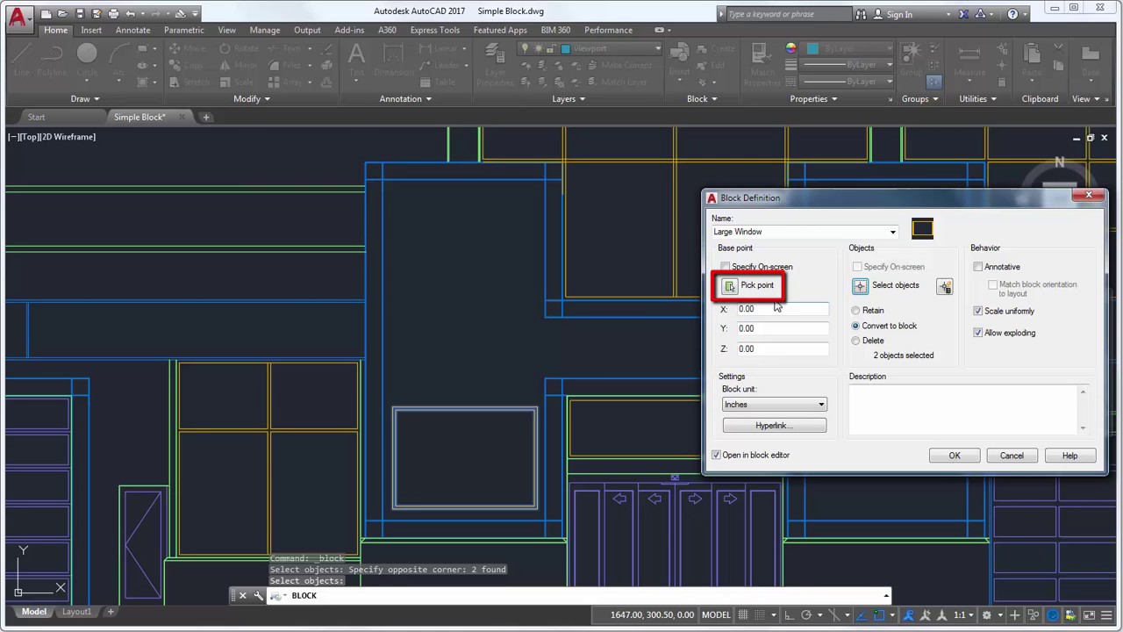Open the Parametric ribbon tab
Image resolution: width=1123 pixels, height=632 pixels.
pos(183,30)
